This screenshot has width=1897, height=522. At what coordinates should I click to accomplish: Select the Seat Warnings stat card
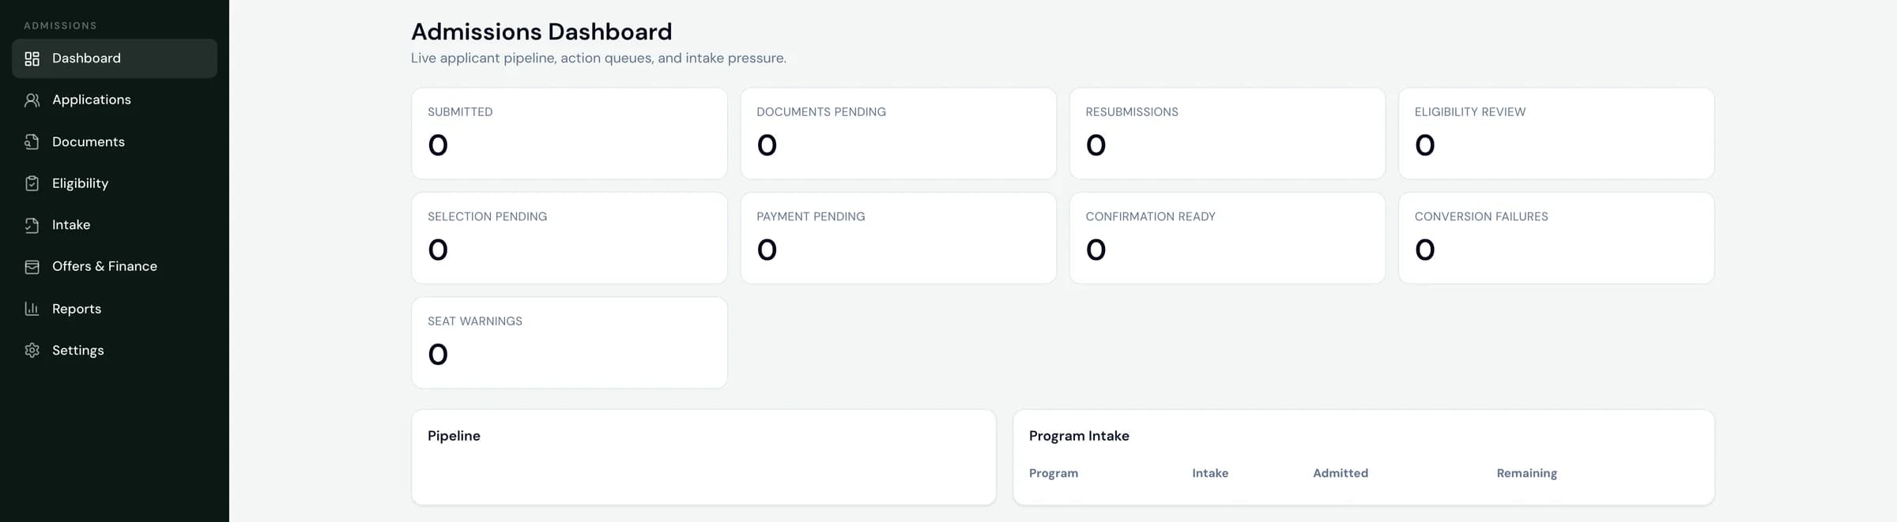(569, 343)
